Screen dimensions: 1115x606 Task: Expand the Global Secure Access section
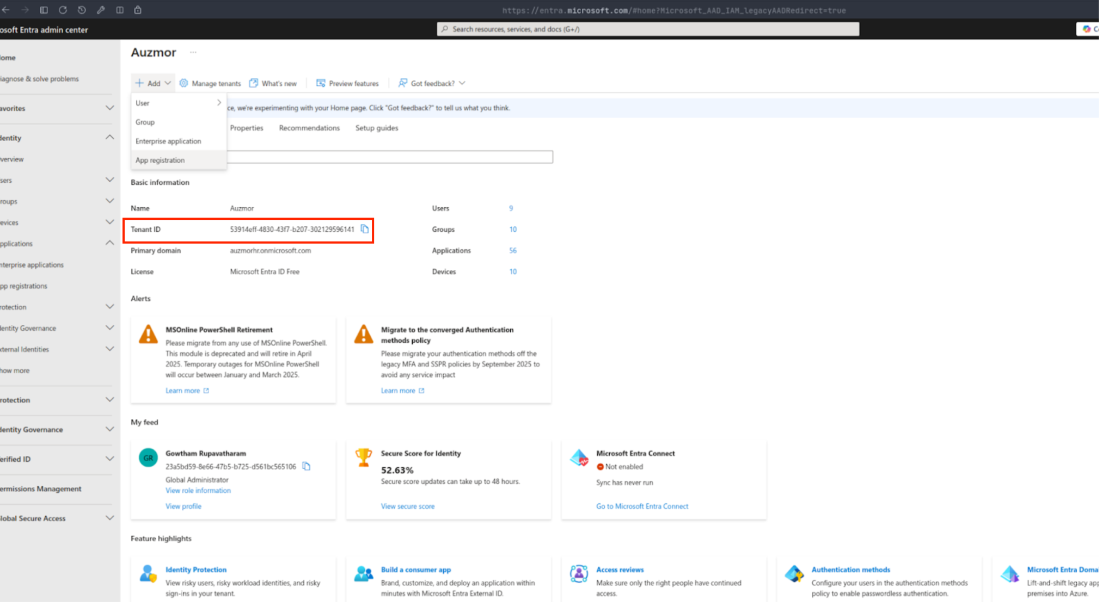tap(109, 518)
